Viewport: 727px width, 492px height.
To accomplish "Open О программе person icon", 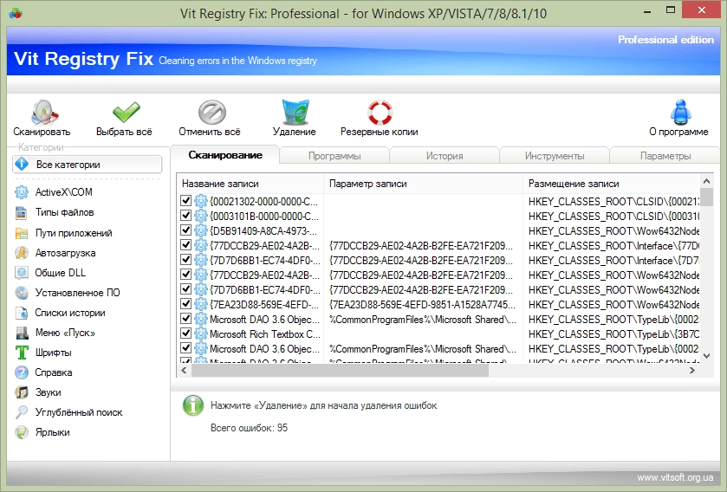I will (680, 112).
